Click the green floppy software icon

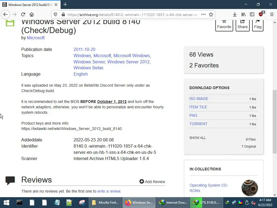(x=10, y=23)
